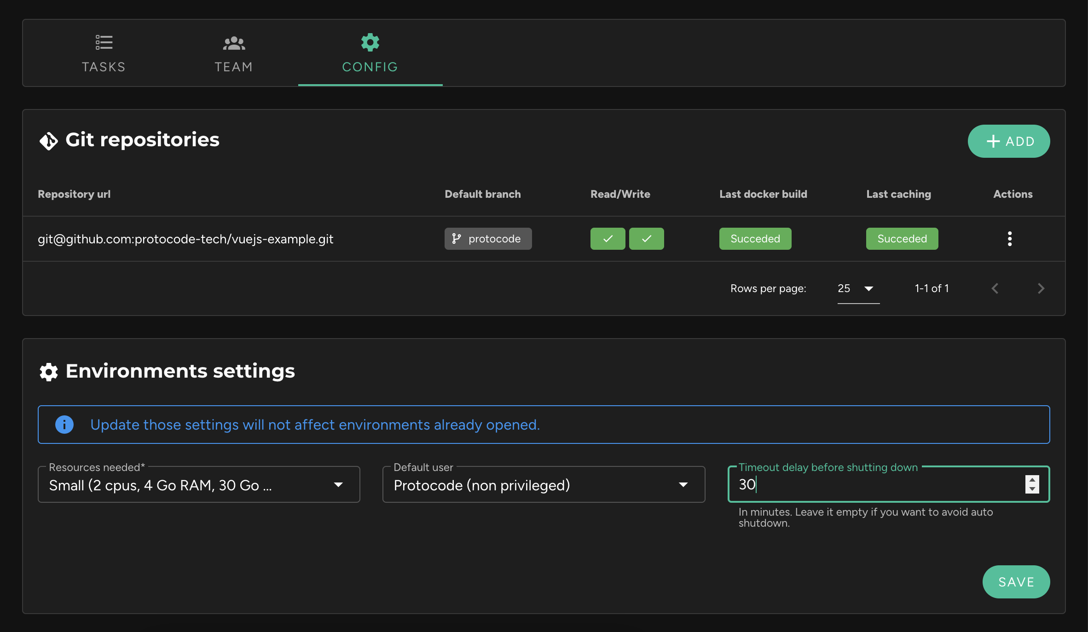Click the second Write checkmark badge

point(647,239)
